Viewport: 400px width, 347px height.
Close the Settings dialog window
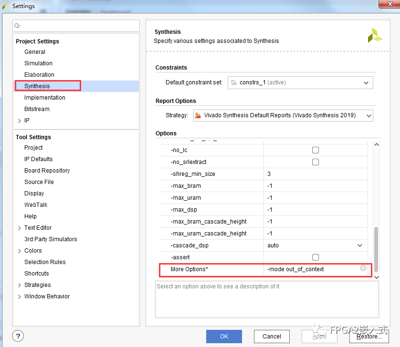389,4
